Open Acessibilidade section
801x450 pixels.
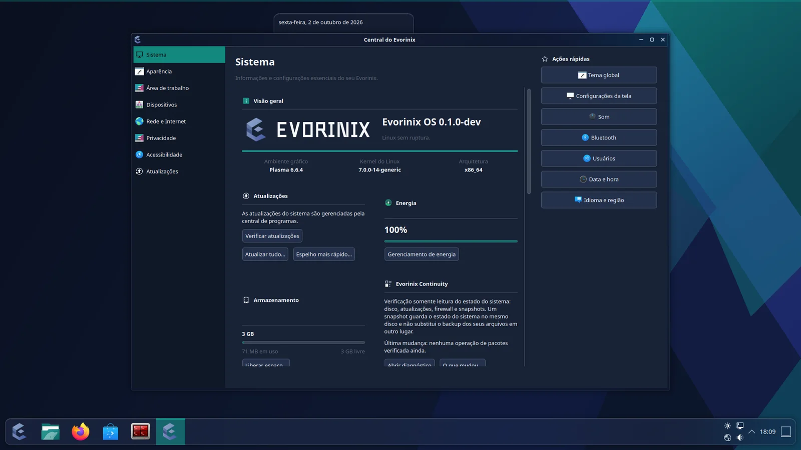click(x=179, y=154)
